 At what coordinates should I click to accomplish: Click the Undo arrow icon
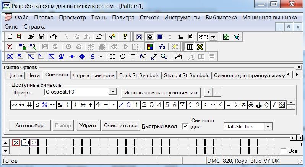pyautogui.click(x=99, y=37)
